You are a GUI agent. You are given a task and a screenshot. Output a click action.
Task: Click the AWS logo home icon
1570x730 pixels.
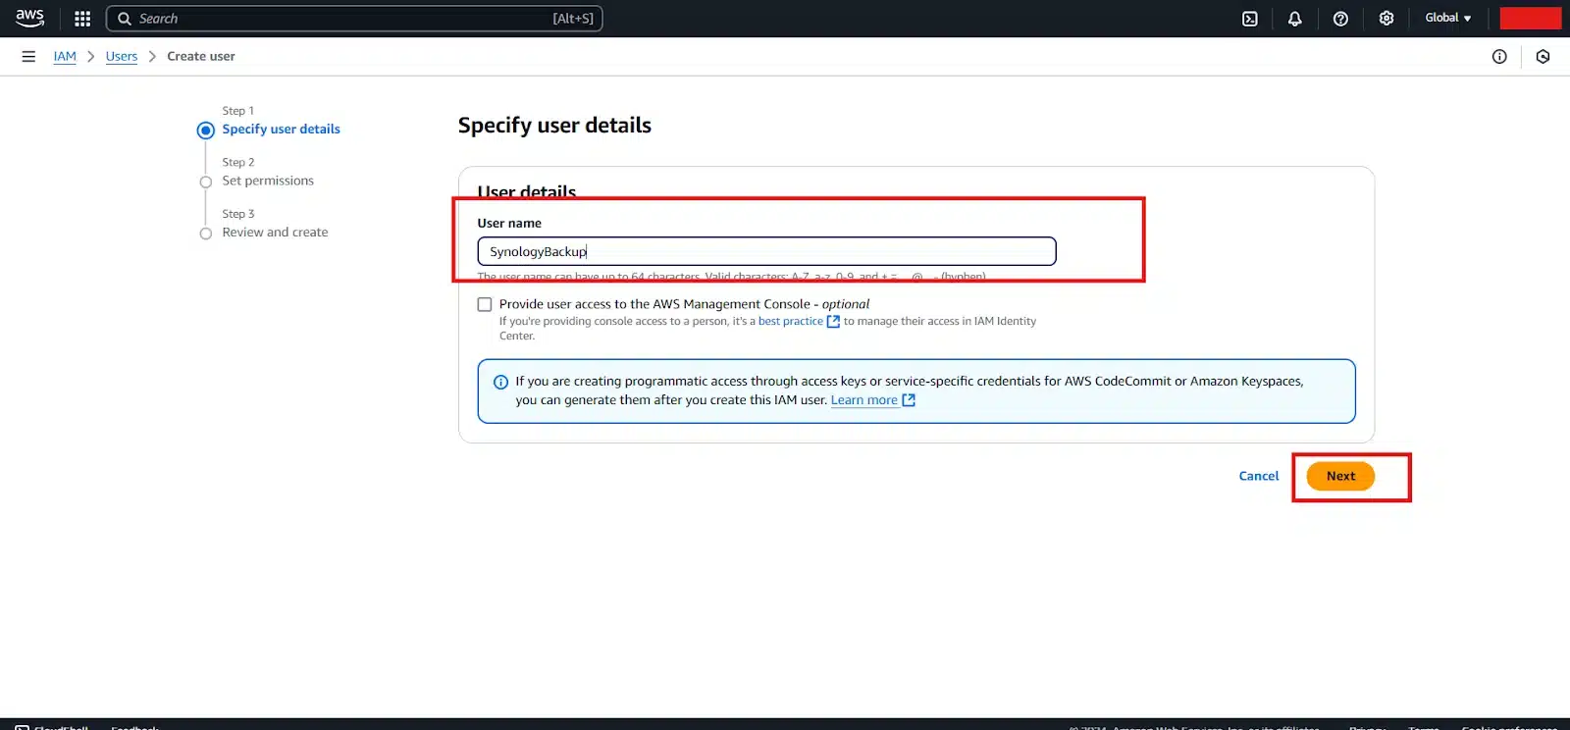coord(29,18)
